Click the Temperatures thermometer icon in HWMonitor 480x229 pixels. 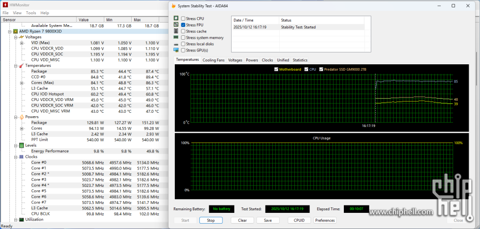[x=21, y=66]
